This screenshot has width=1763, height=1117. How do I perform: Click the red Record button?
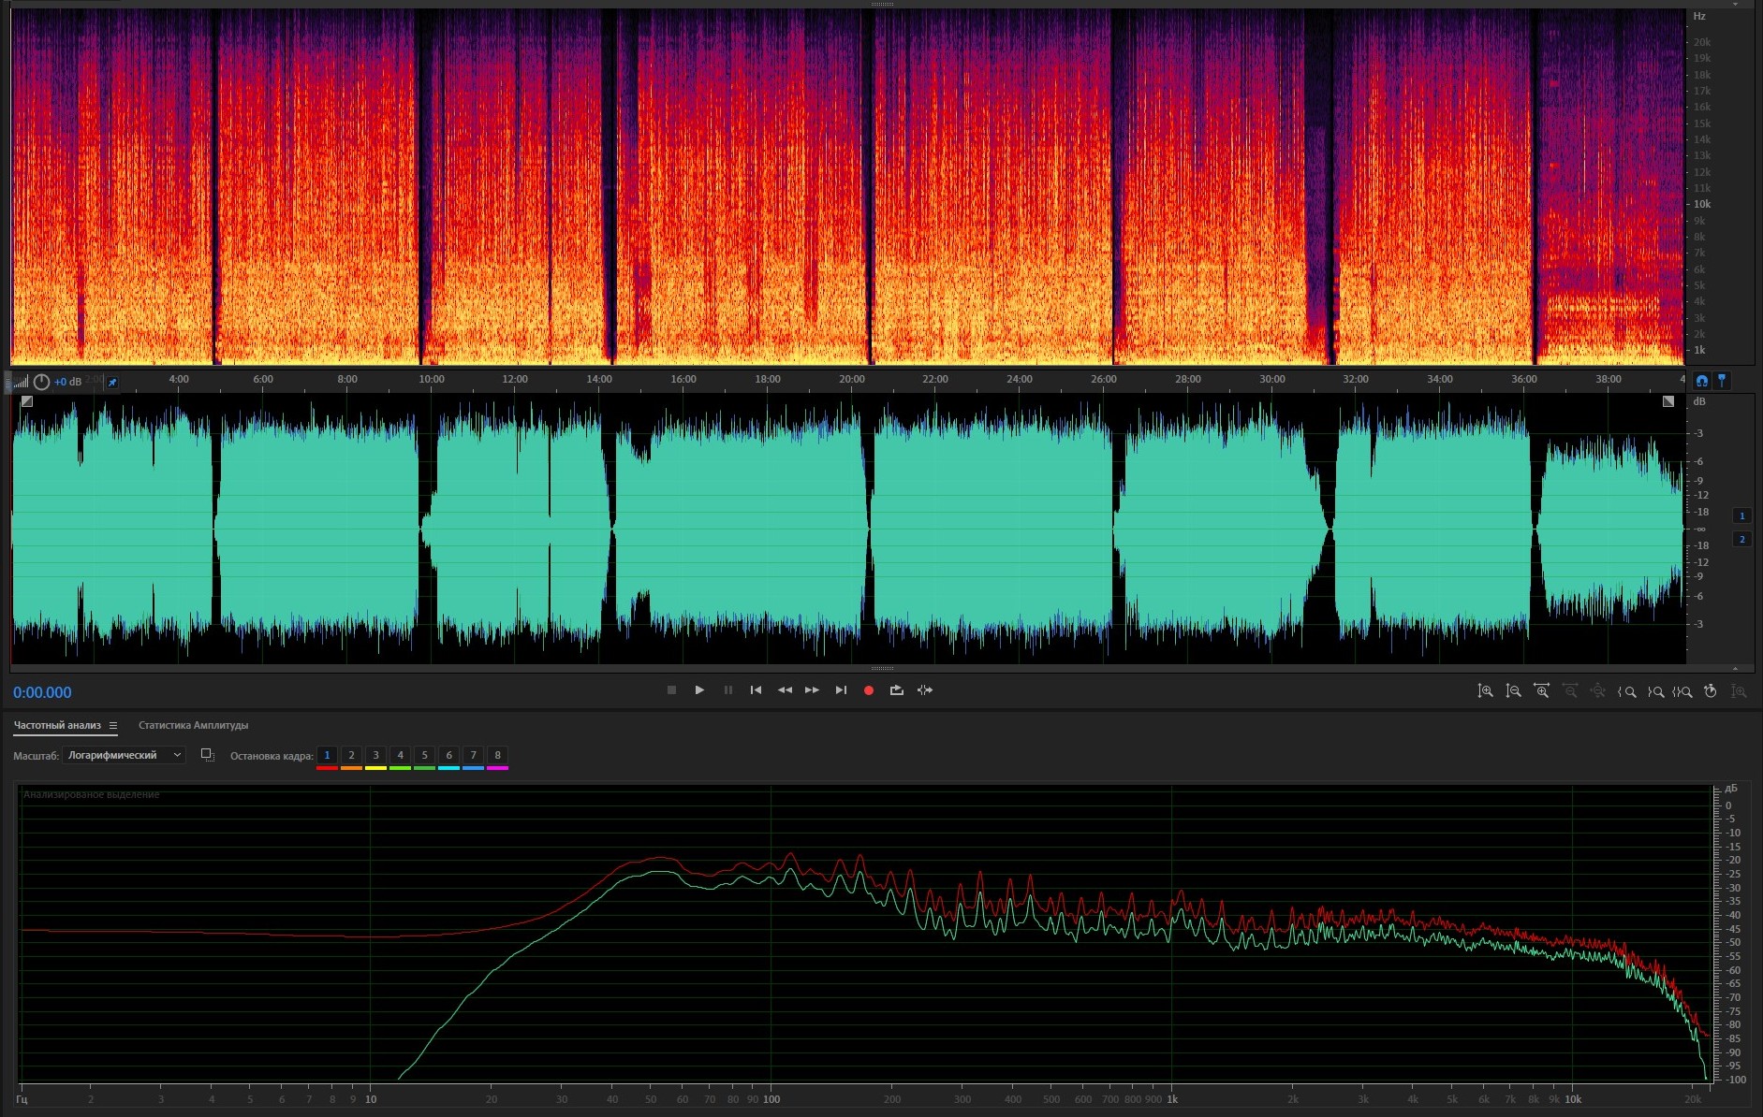pyautogui.click(x=868, y=690)
